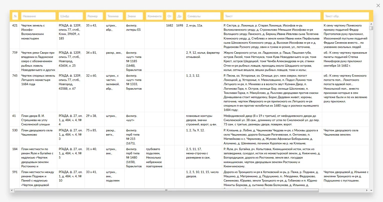Click size cell '29 x 38'
Viewport: 383px width, 202px height.
point(91,116)
